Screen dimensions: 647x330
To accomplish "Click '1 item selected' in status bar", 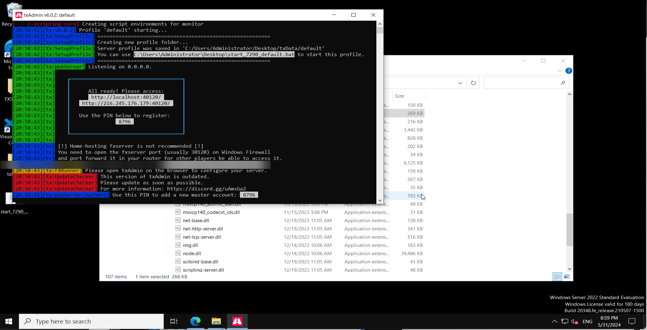I will click(152, 277).
